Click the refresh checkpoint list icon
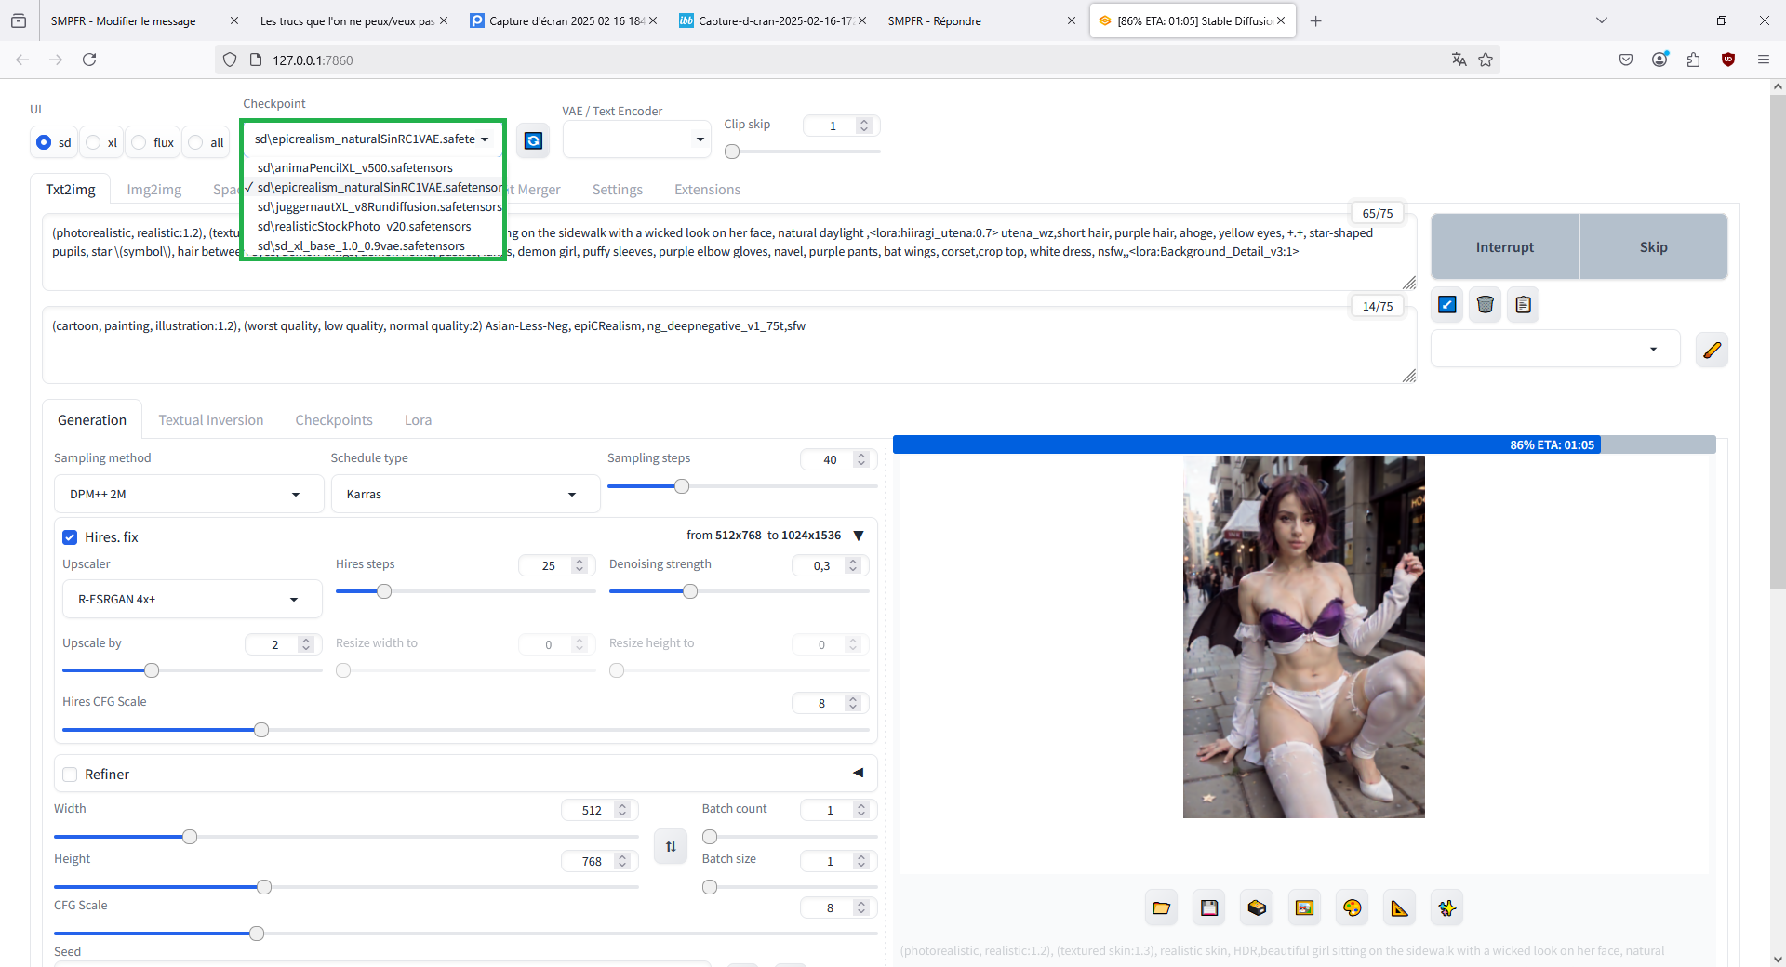This screenshot has width=1786, height=967. pos(533,140)
